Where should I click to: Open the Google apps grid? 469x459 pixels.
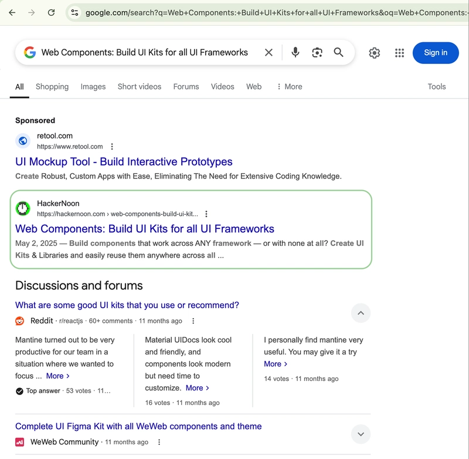pos(399,53)
